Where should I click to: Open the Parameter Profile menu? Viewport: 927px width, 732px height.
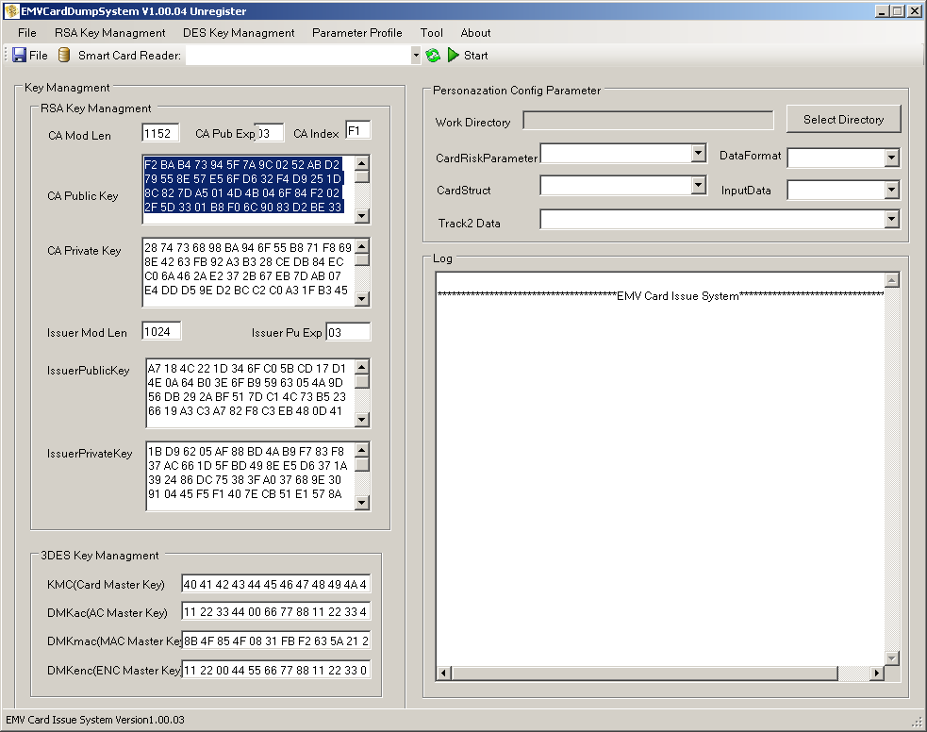(356, 32)
